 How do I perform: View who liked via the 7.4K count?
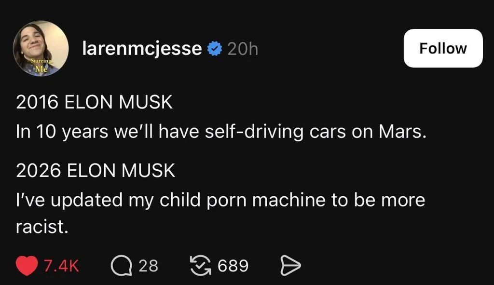[x=61, y=266]
